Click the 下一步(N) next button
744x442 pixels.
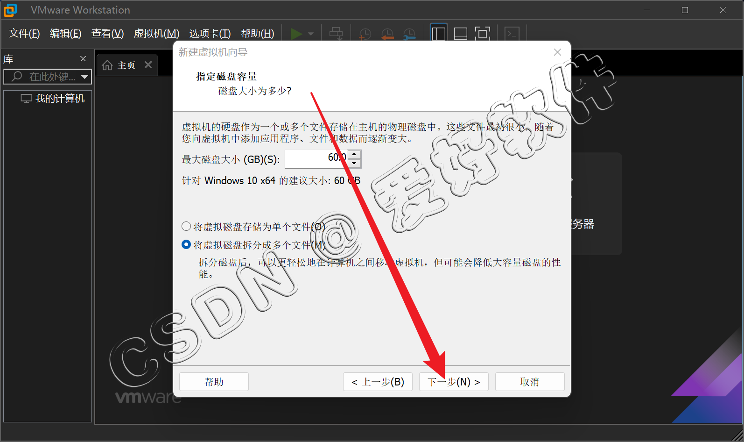pos(454,382)
